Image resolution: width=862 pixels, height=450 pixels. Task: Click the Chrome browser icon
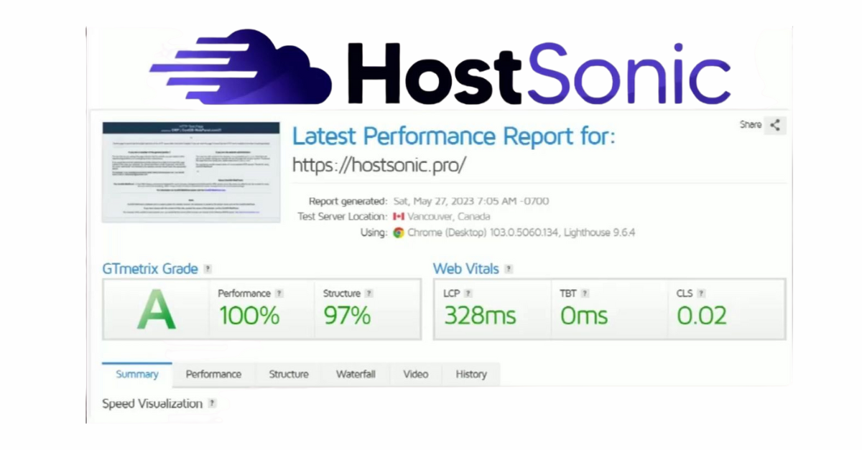[x=399, y=233]
